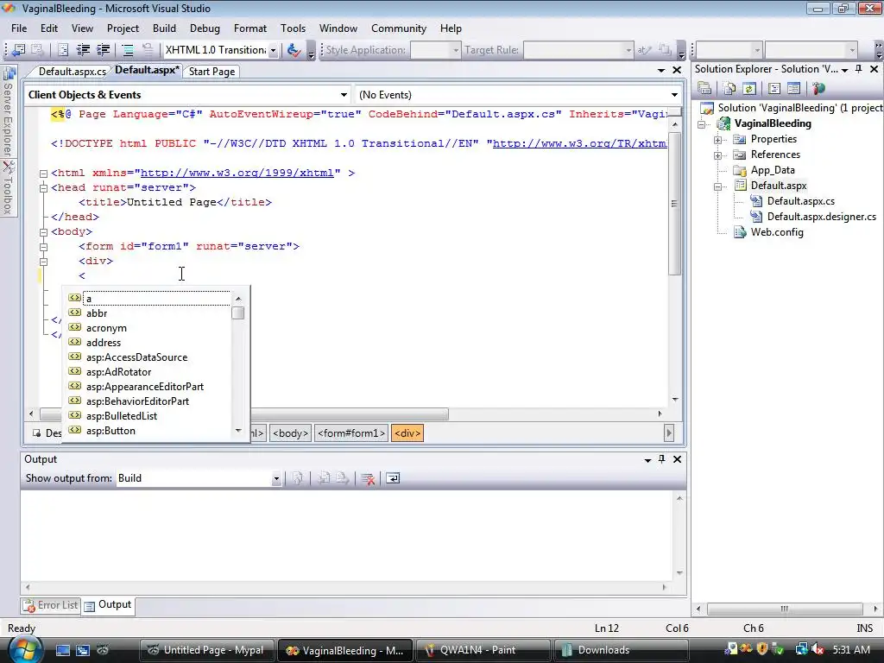Switch to the Default.aspx.cs tab

coord(73,72)
